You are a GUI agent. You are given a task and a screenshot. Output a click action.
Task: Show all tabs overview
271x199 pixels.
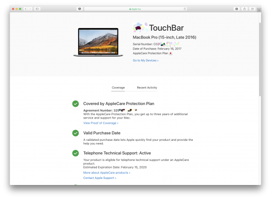[x=251, y=9]
